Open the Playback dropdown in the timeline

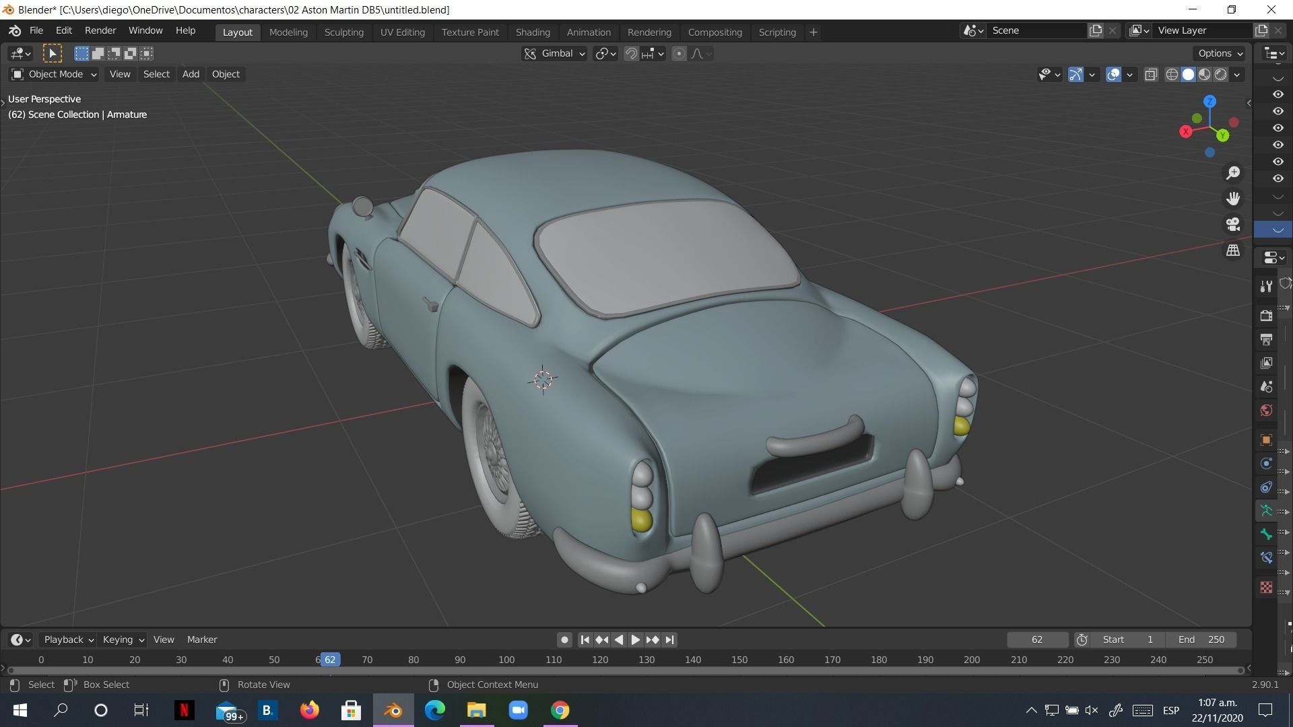pyautogui.click(x=67, y=639)
